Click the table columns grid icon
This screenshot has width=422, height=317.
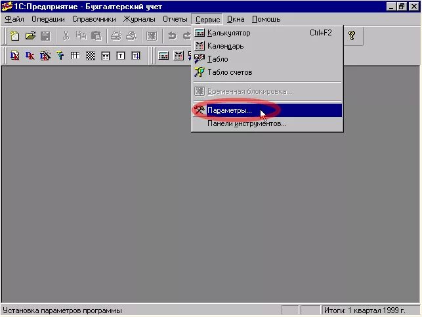point(75,56)
